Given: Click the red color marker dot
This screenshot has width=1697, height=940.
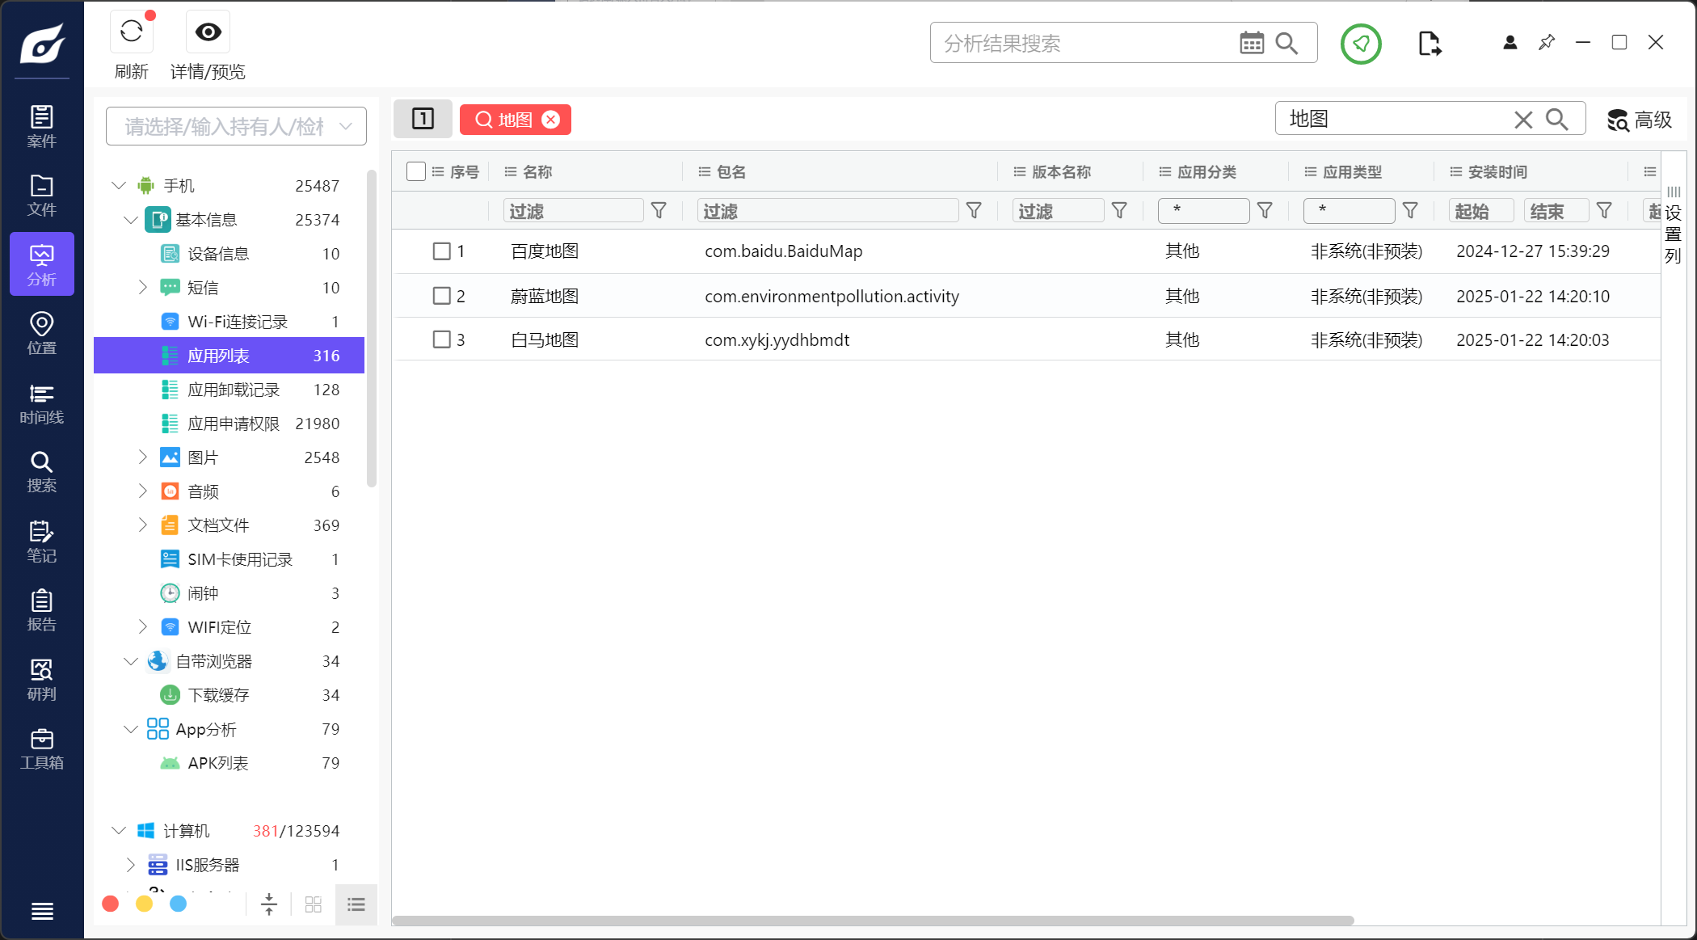Looking at the screenshot, I should tap(111, 904).
